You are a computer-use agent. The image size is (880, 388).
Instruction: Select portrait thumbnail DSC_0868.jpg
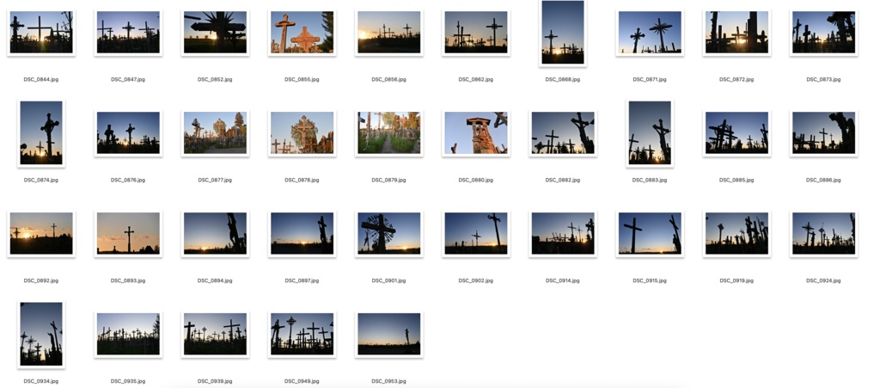coord(563,33)
